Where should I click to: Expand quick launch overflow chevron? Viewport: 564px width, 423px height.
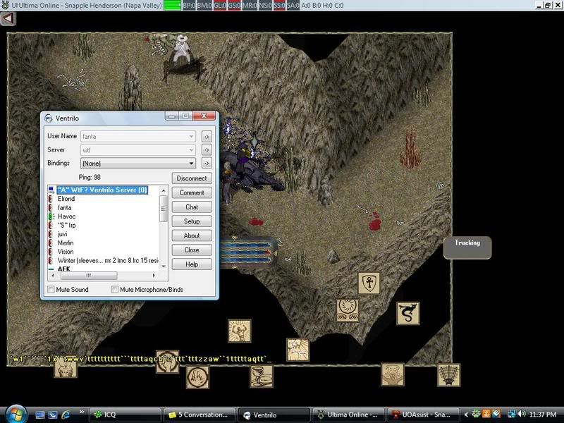pyautogui.click(x=82, y=412)
